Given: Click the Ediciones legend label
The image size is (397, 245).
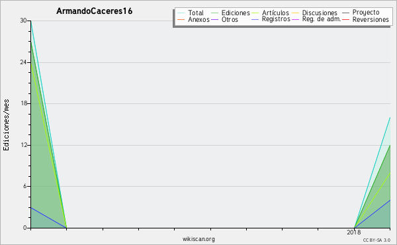Looking at the screenshot, I should pyautogui.click(x=236, y=13).
